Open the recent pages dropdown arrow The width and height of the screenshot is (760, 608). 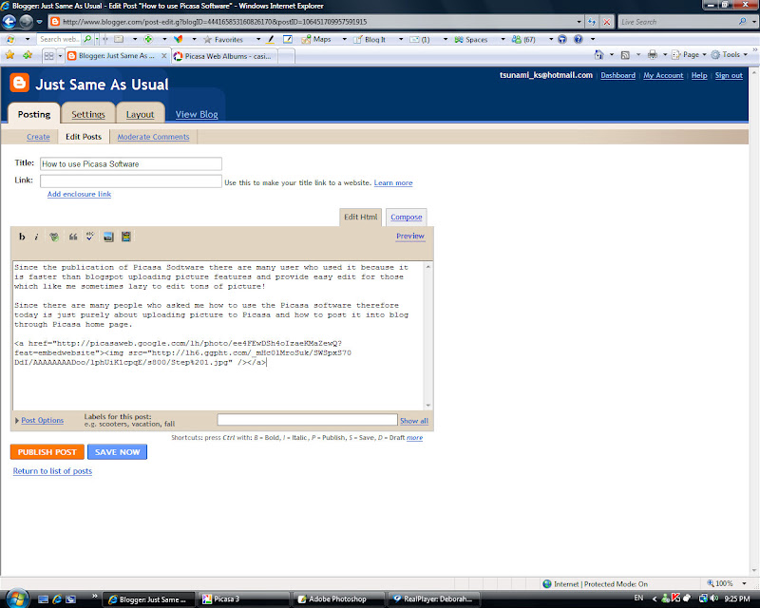click(x=39, y=22)
